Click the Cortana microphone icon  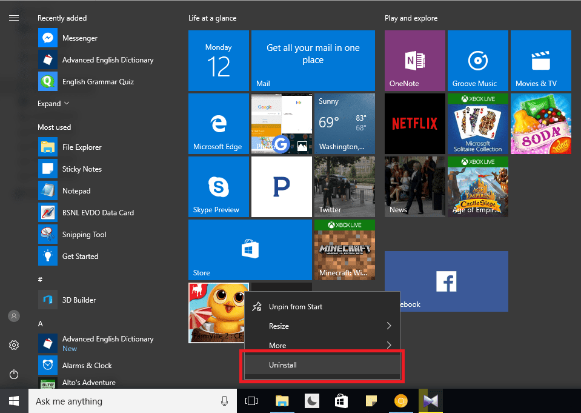(x=224, y=401)
